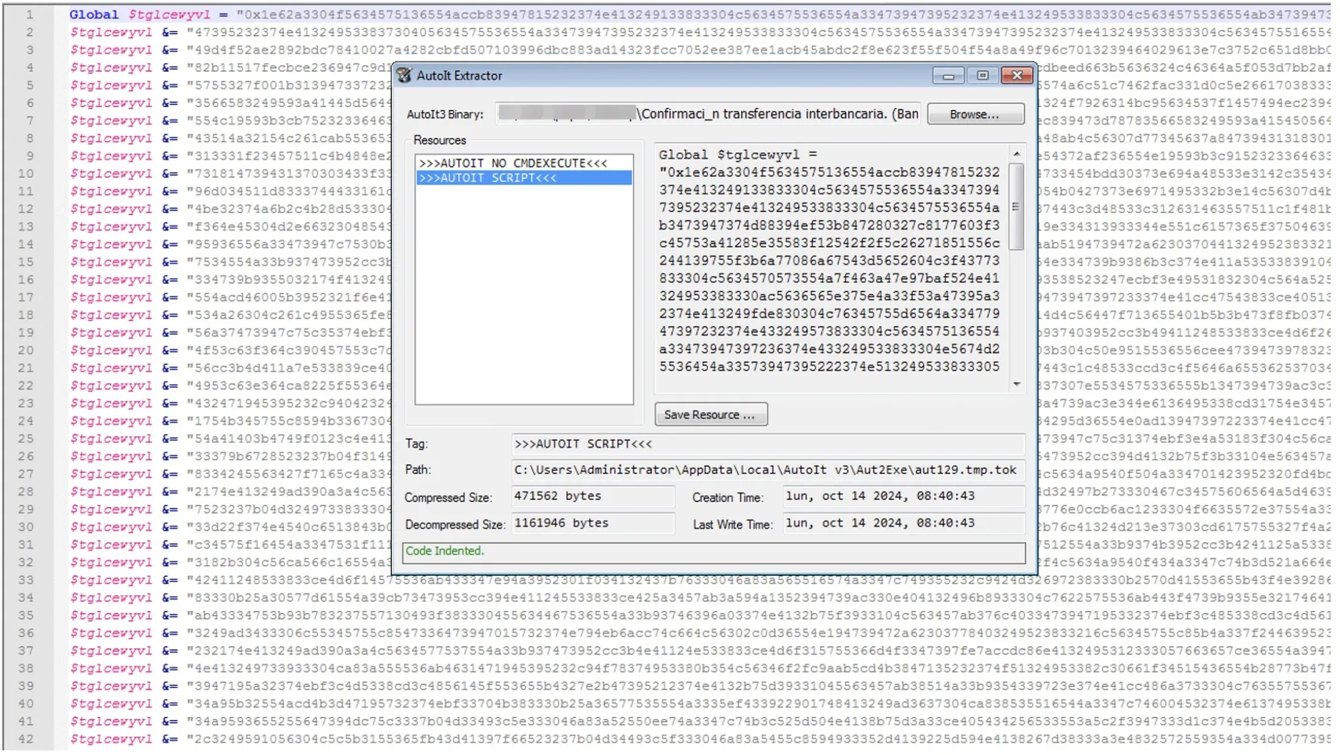Click the AutoIt Extractor title bar icon
Screen dimensions: 1340x755
404,76
